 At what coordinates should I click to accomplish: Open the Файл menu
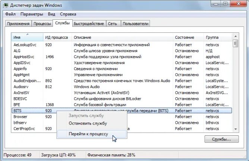pos(10,14)
